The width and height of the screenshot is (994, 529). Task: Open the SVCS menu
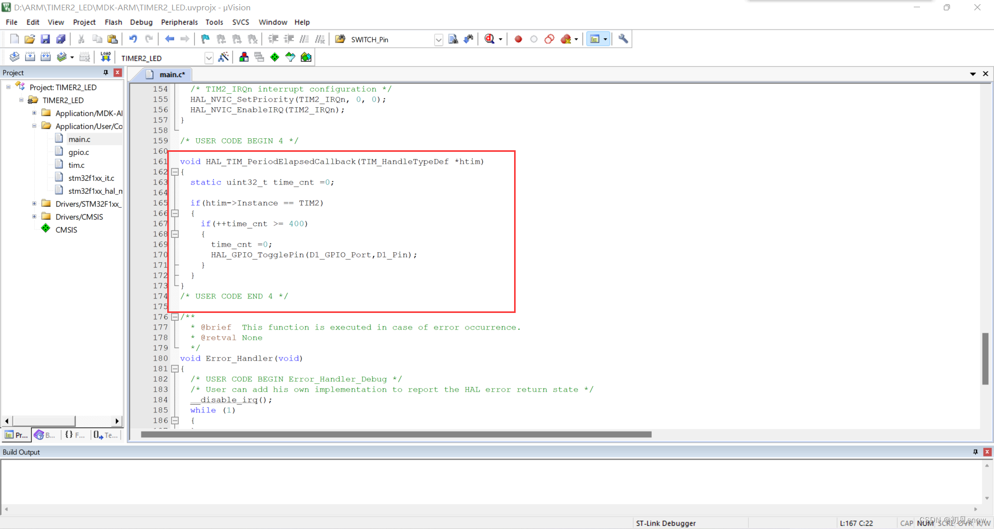[241, 22]
